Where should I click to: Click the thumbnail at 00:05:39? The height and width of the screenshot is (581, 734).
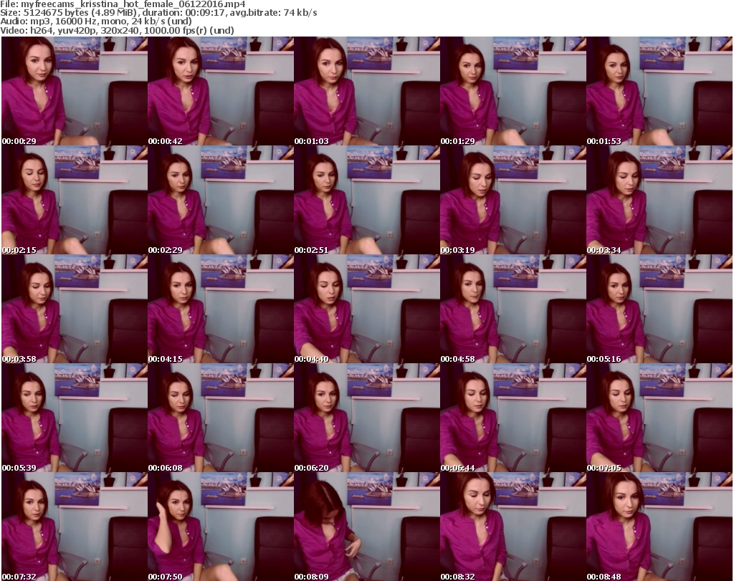click(75, 418)
